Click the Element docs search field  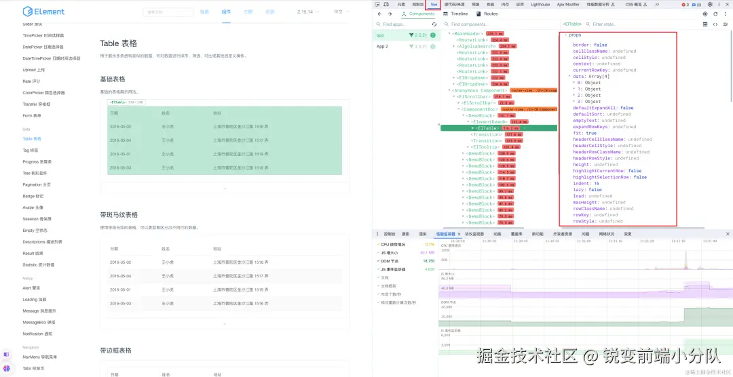[x=168, y=12]
